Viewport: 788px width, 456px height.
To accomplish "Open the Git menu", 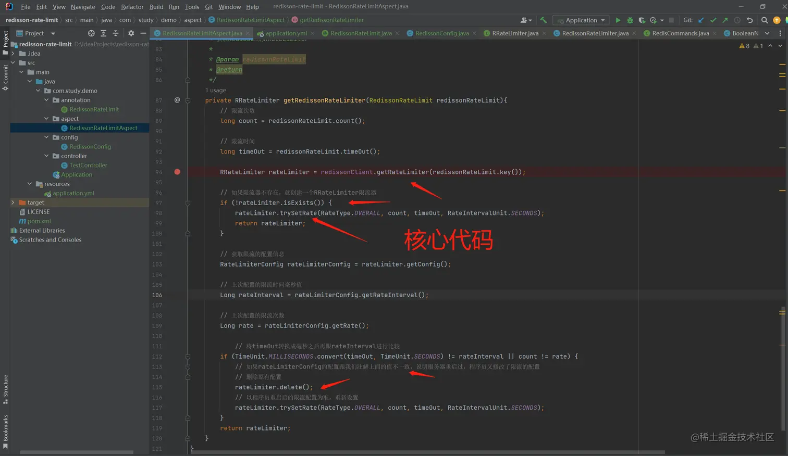I will point(209,7).
